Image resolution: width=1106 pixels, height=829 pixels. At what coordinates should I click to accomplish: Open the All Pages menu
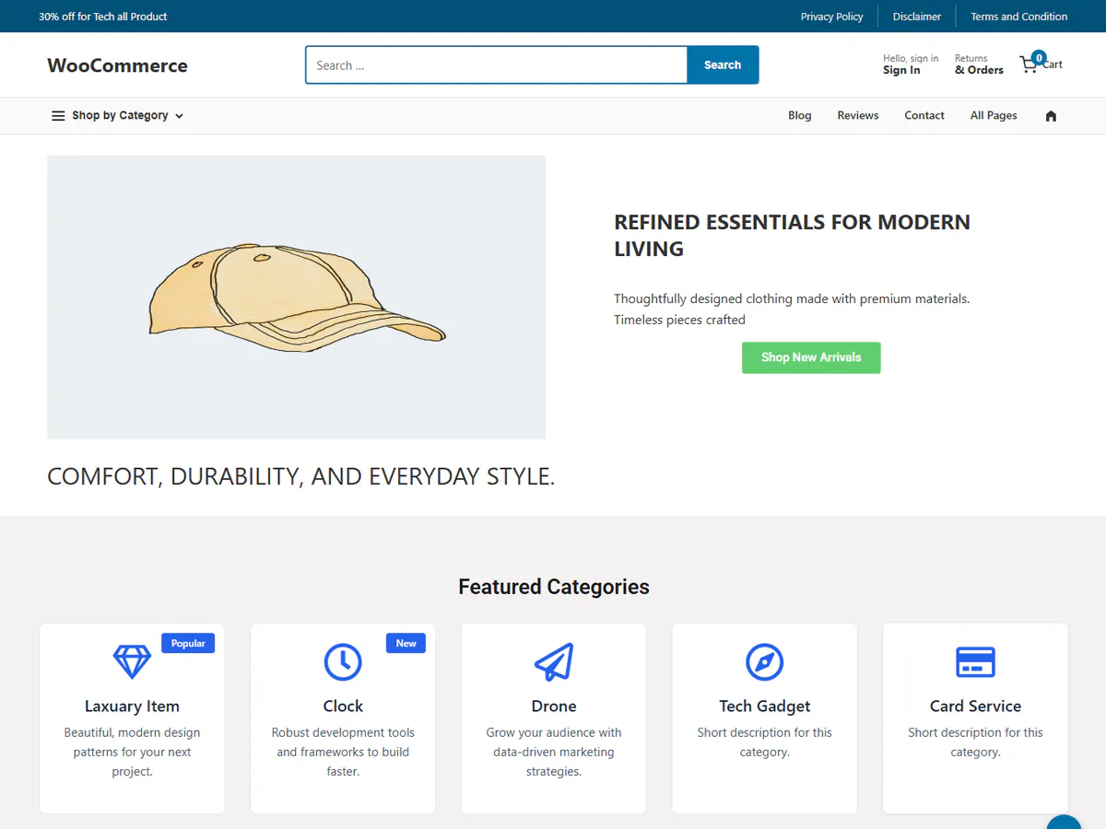994,115
